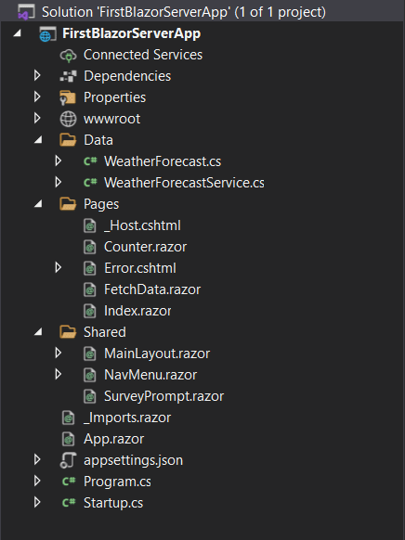Click the Pages folder icon
This screenshot has width=405, height=540.
(x=68, y=204)
